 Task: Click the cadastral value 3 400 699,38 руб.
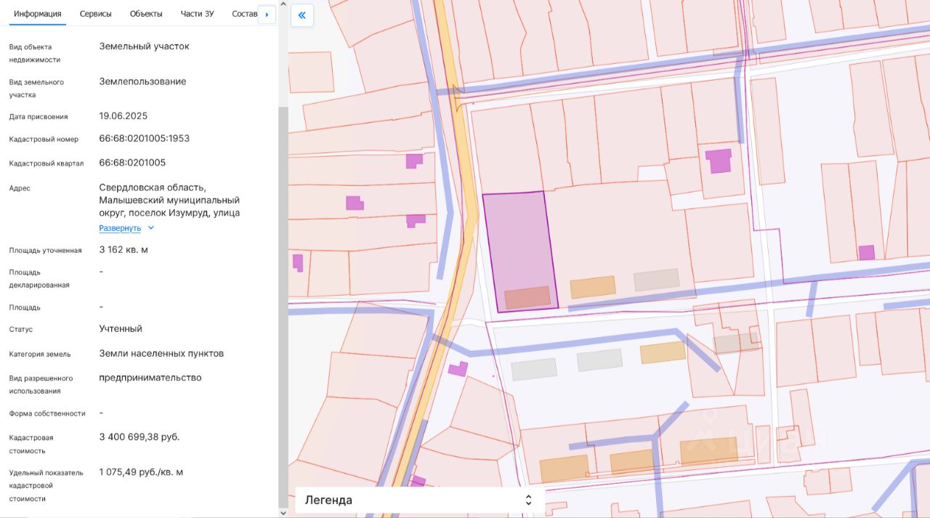139,437
